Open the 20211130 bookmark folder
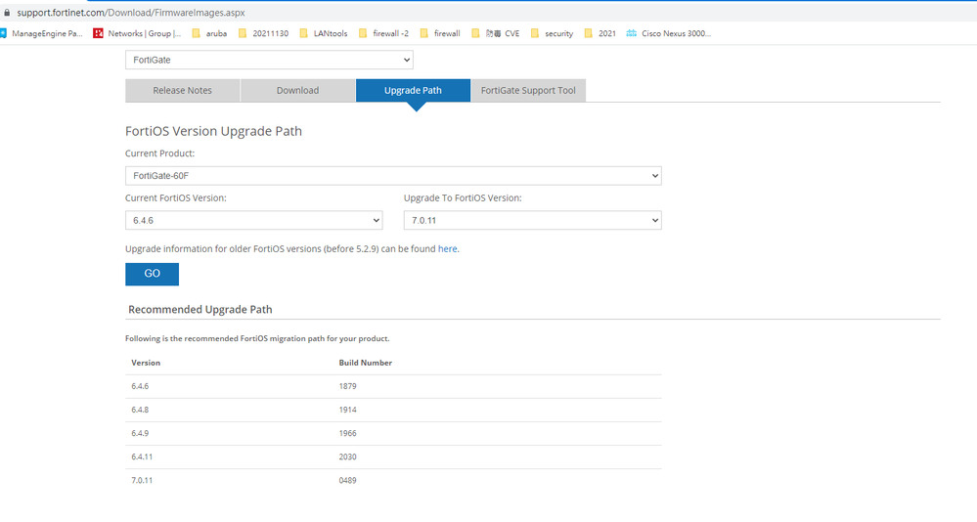The height and width of the screenshot is (522, 977). [x=263, y=33]
